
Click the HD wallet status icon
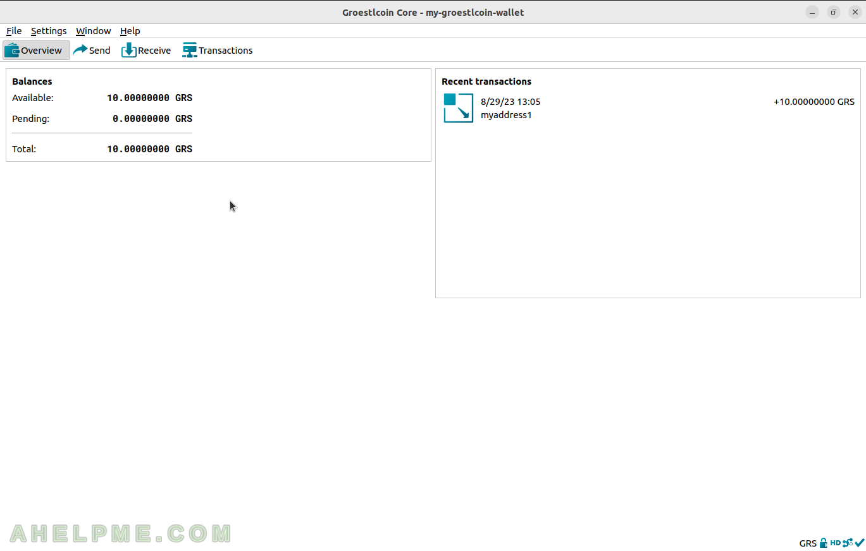[x=835, y=543]
